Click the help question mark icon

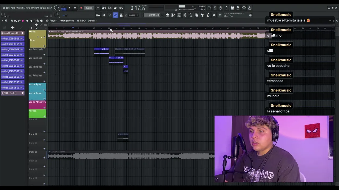[226, 8]
